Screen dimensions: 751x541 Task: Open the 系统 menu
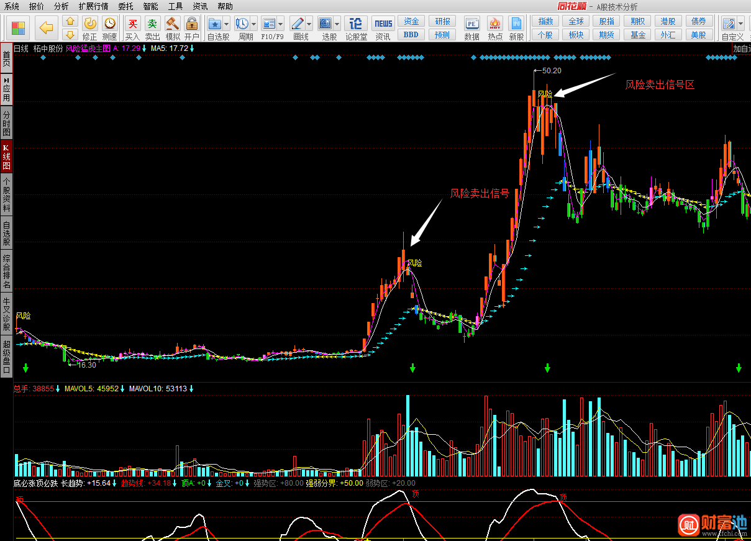point(12,6)
